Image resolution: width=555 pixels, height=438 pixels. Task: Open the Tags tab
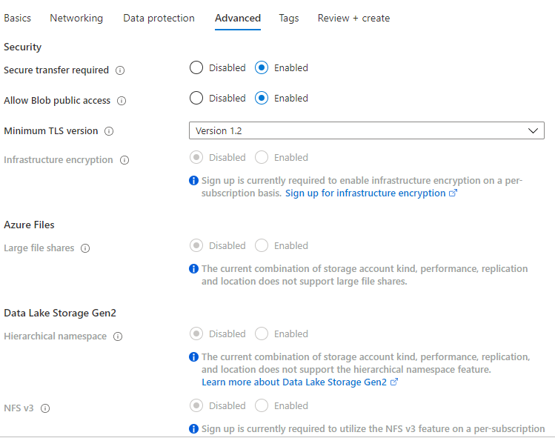[289, 18]
